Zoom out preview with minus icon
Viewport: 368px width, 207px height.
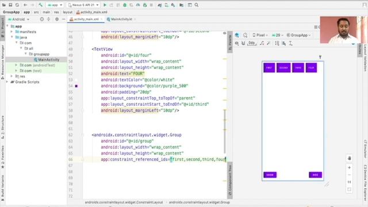[x=349, y=175]
